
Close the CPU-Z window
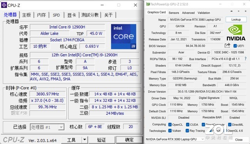point(136,5)
